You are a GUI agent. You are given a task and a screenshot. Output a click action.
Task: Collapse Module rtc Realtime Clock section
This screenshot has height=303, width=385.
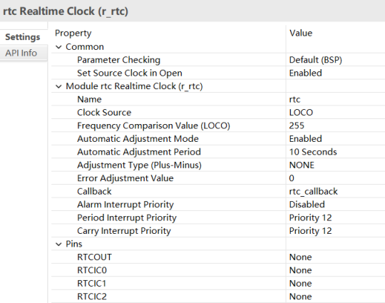click(58, 86)
